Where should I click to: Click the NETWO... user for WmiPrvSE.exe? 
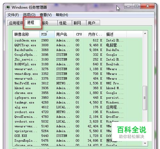pyautogui.click(x=63, y=83)
